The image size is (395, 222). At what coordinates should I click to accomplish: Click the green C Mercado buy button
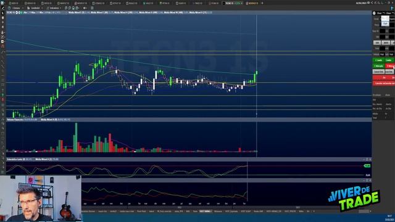point(378,66)
